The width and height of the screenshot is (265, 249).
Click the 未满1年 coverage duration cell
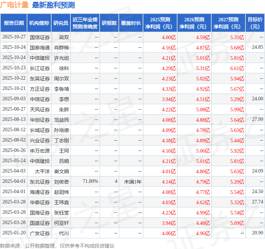[133, 181]
